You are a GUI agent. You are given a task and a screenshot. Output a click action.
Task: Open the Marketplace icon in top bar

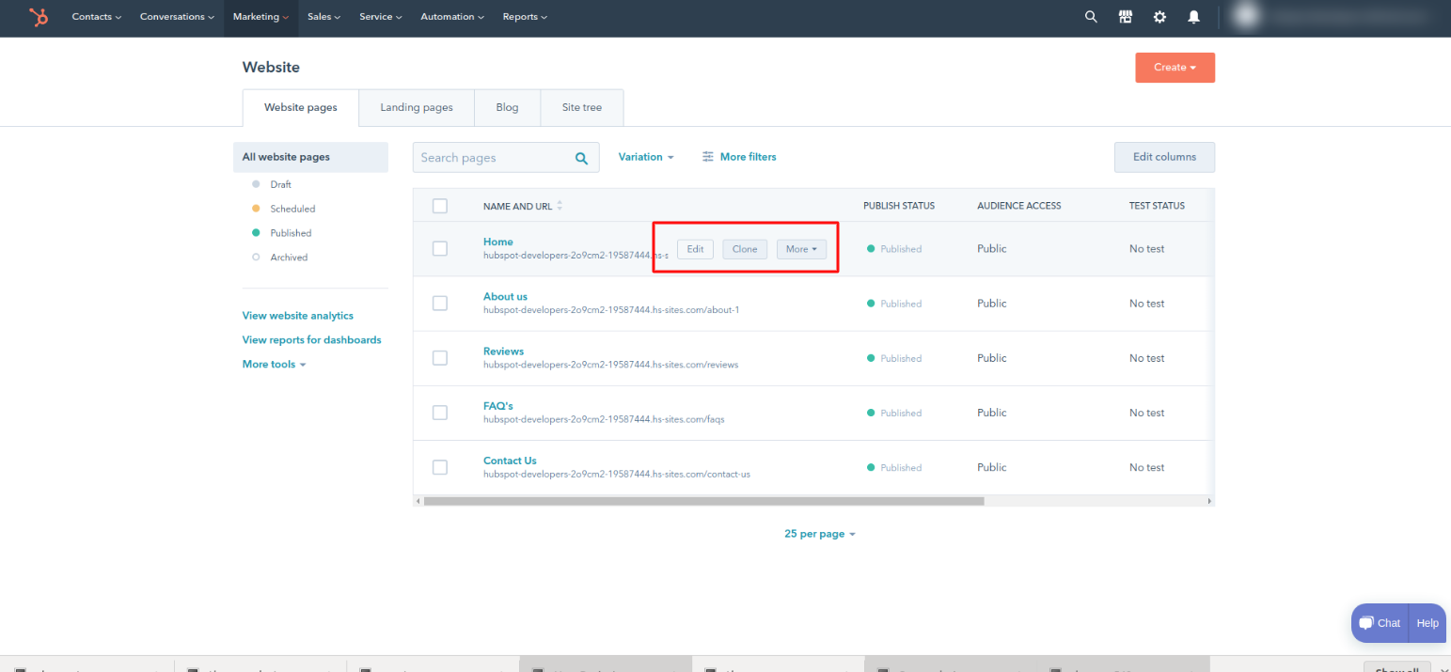pos(1125,17)
